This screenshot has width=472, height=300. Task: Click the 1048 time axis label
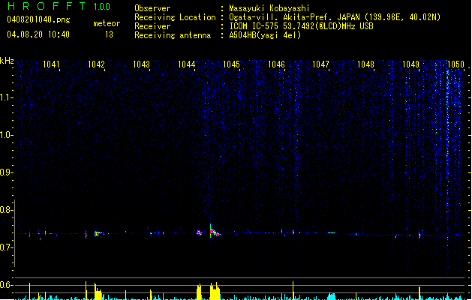[365, 64]
